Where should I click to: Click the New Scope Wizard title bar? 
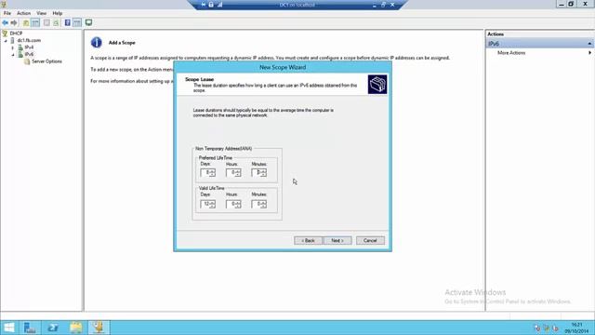tap(283, 67)
